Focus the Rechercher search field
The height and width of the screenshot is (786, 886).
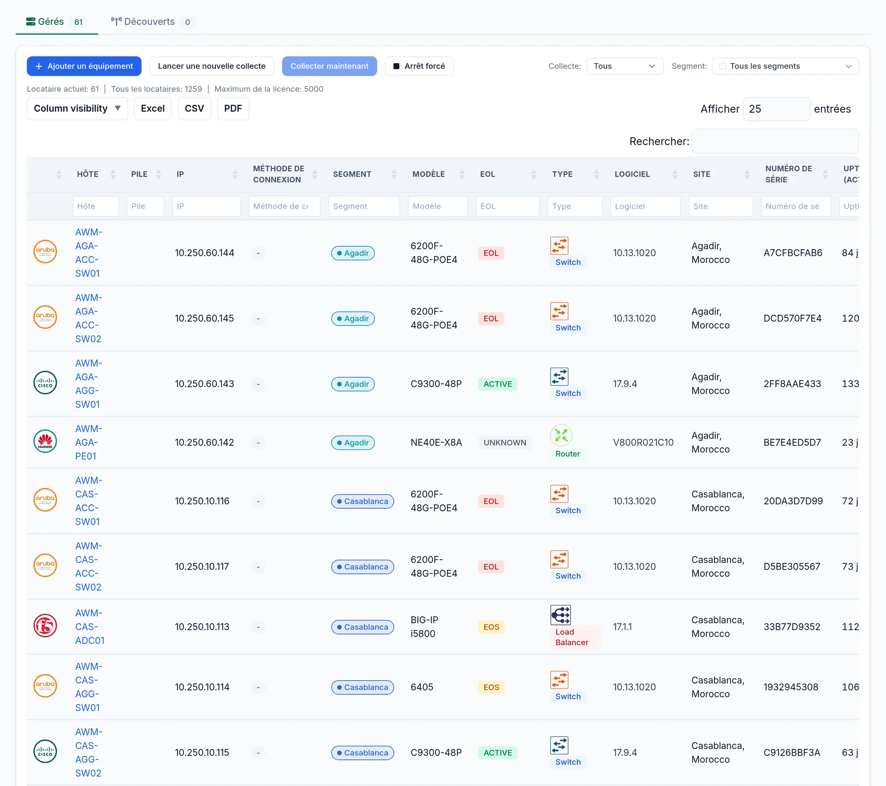point(775,142)
